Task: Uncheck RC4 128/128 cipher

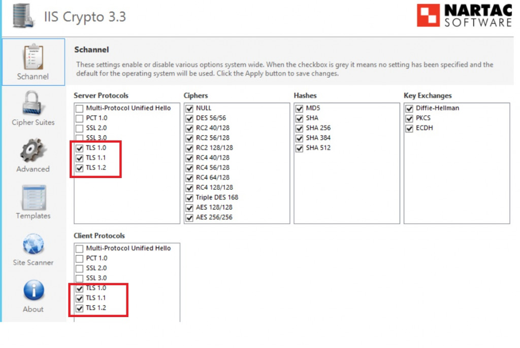Action: tap(189, 188)
